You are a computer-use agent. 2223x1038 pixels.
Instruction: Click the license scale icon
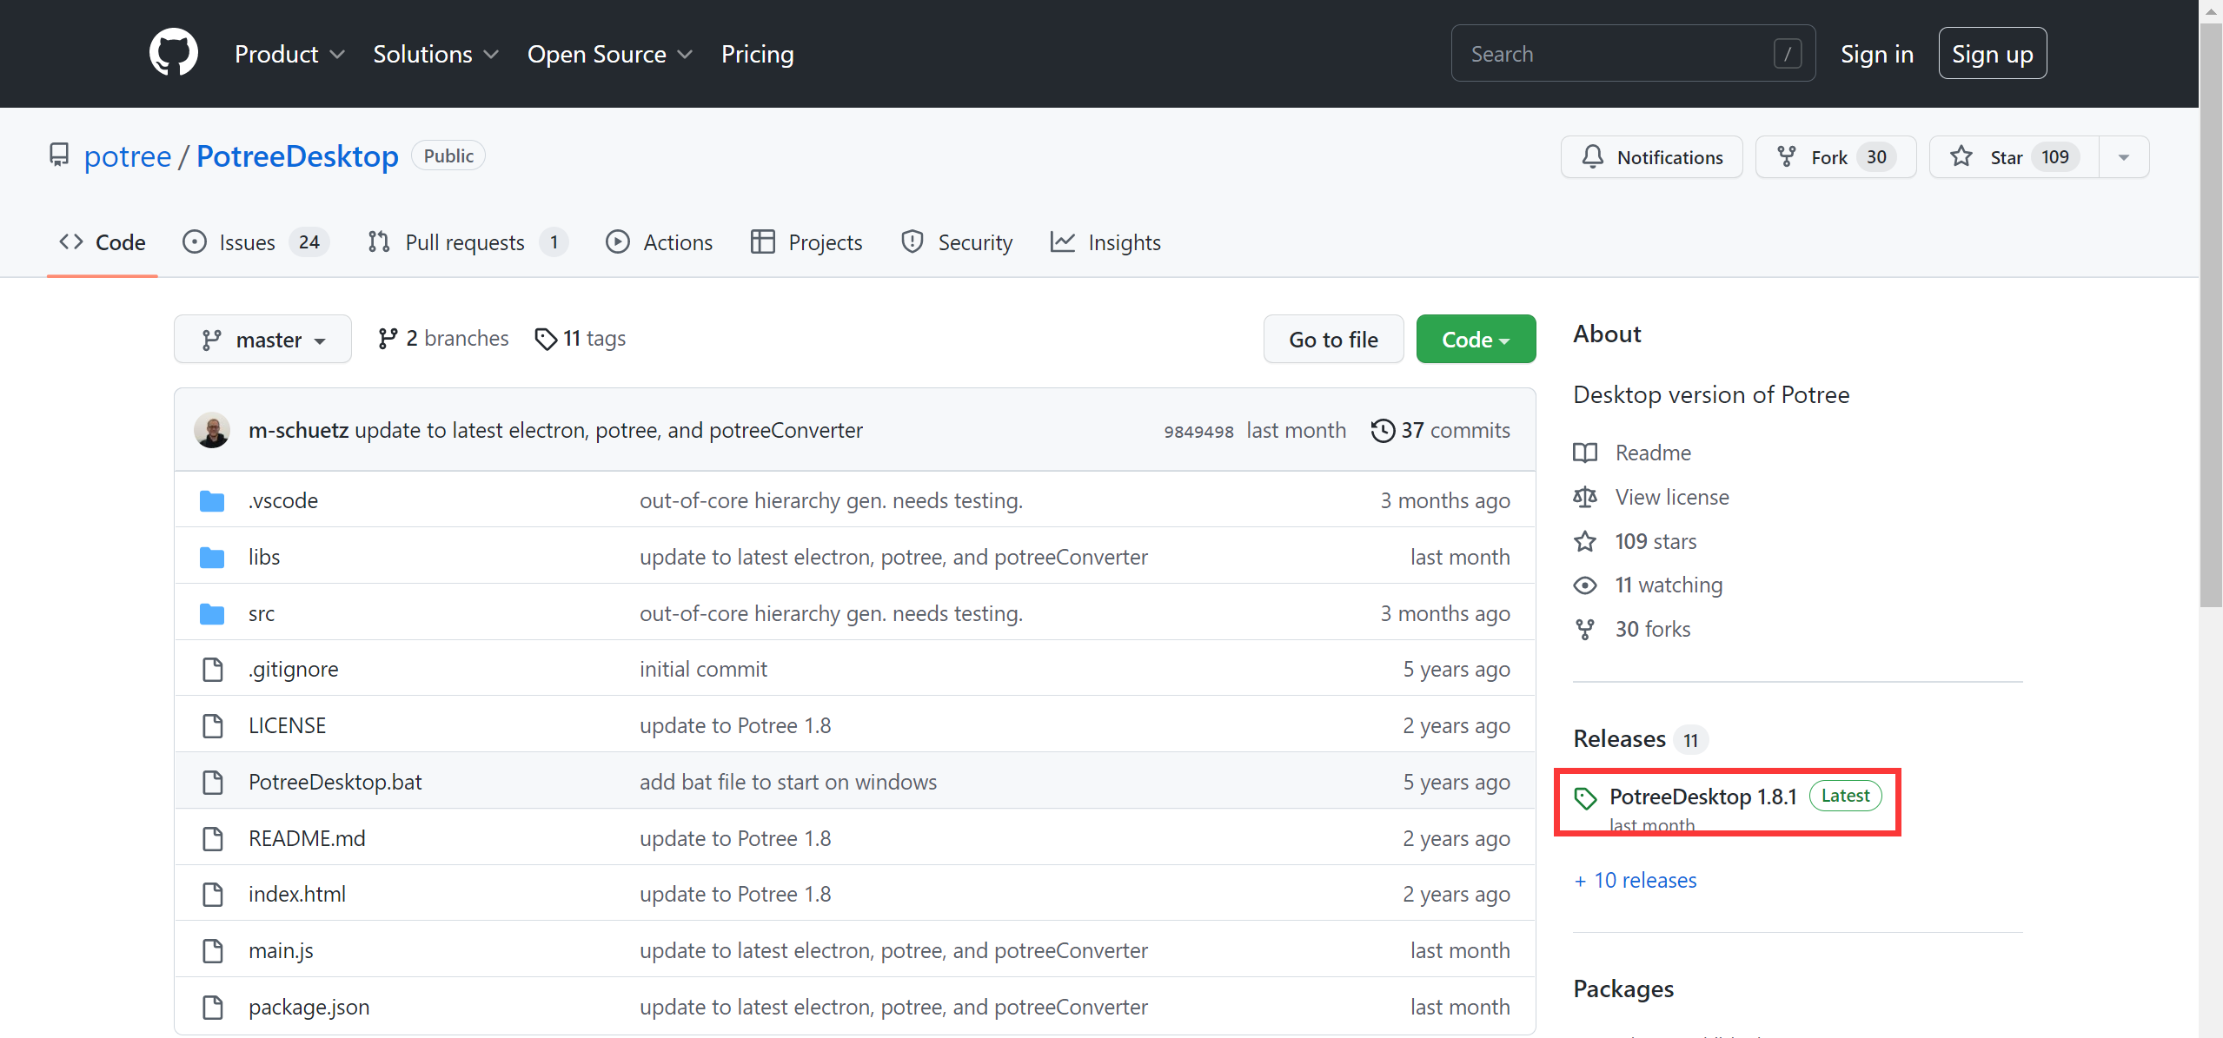(1585, 497)
